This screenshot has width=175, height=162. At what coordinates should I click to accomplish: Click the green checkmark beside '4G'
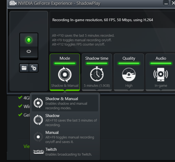tap(20, 97)
